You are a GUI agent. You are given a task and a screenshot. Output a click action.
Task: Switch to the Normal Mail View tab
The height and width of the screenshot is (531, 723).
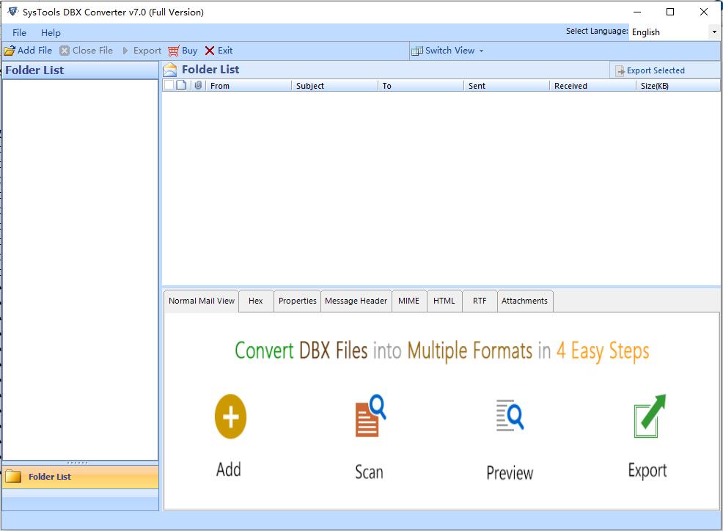click(202, 301)
